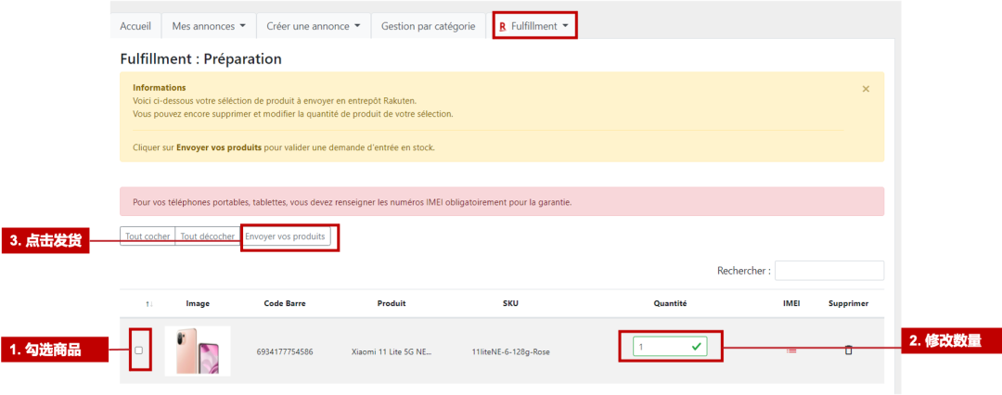Dismiss the yellow Informations alert

click(866, 89)
